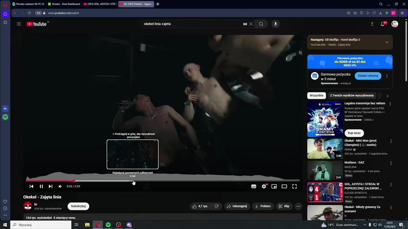Viewport: 408px width, 229px height.
Task: Open a new browser tab
Action: point(157,4)
